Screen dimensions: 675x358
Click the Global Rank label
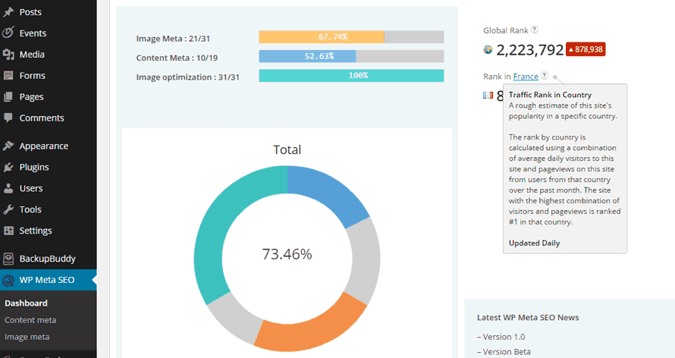506,30
